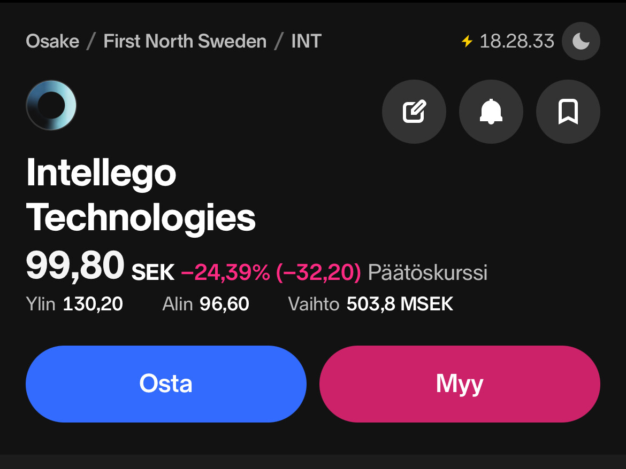The width and height of the screenshot is (626, 469).
Task: Click the Intellego Technologies heading
Action: tap(141, 196)
